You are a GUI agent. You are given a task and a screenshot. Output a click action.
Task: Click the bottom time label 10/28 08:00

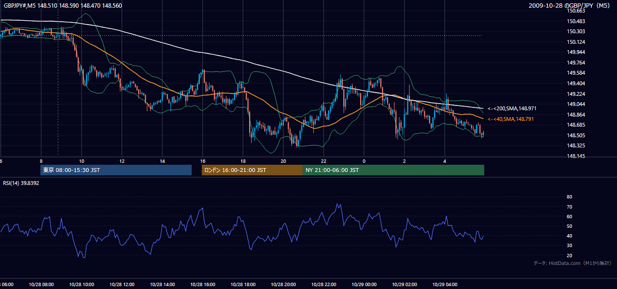pos(41,284)
